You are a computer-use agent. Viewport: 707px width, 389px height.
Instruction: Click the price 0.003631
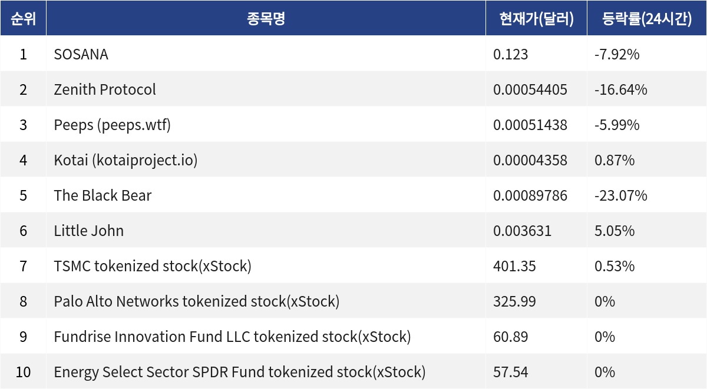(x=523, y=231)
